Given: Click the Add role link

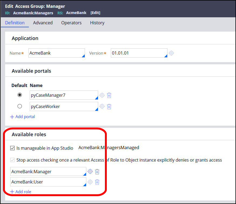Looking at the screenshot, I should coord(21,192).
